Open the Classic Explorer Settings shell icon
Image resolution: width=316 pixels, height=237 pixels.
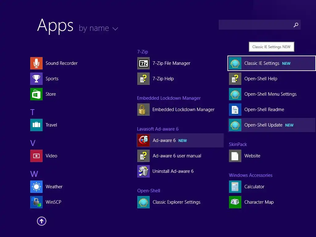coord(143,202)
